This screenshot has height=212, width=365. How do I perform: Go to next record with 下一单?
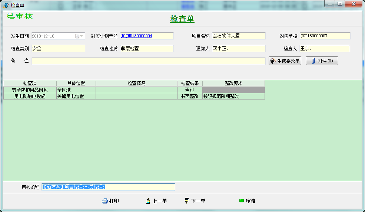click(195, 201)
